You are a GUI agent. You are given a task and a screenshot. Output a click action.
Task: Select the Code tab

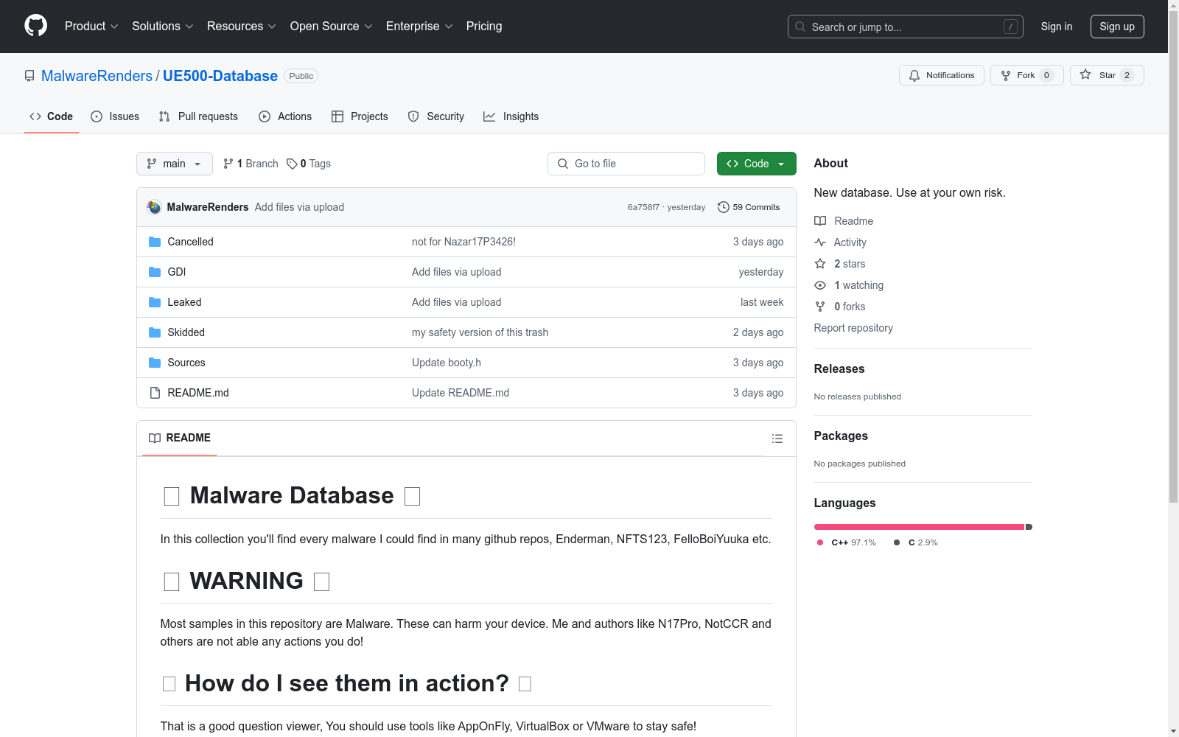coord(52,116)
